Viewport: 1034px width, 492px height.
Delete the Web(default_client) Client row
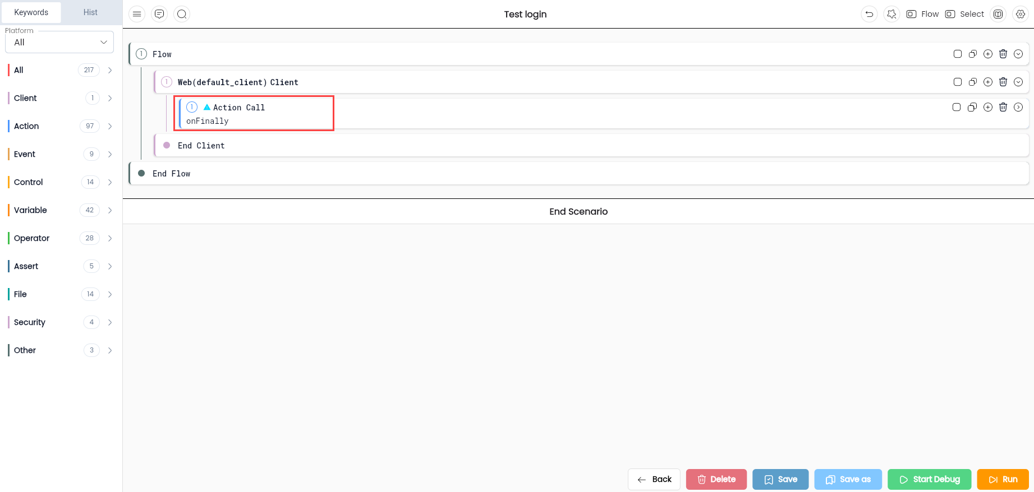click(1003, 82)
